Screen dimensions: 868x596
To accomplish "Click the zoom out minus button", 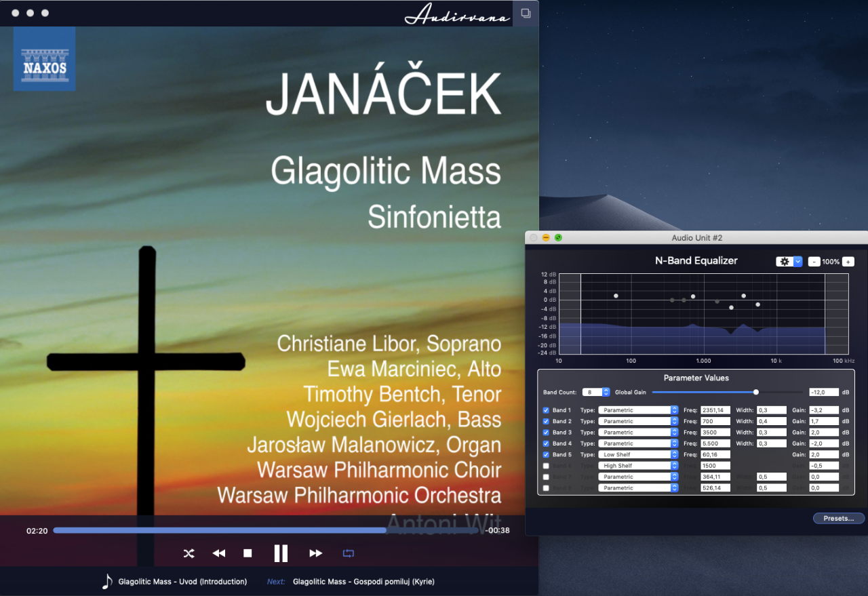I will pyautogui.click(x=814, y=262).
